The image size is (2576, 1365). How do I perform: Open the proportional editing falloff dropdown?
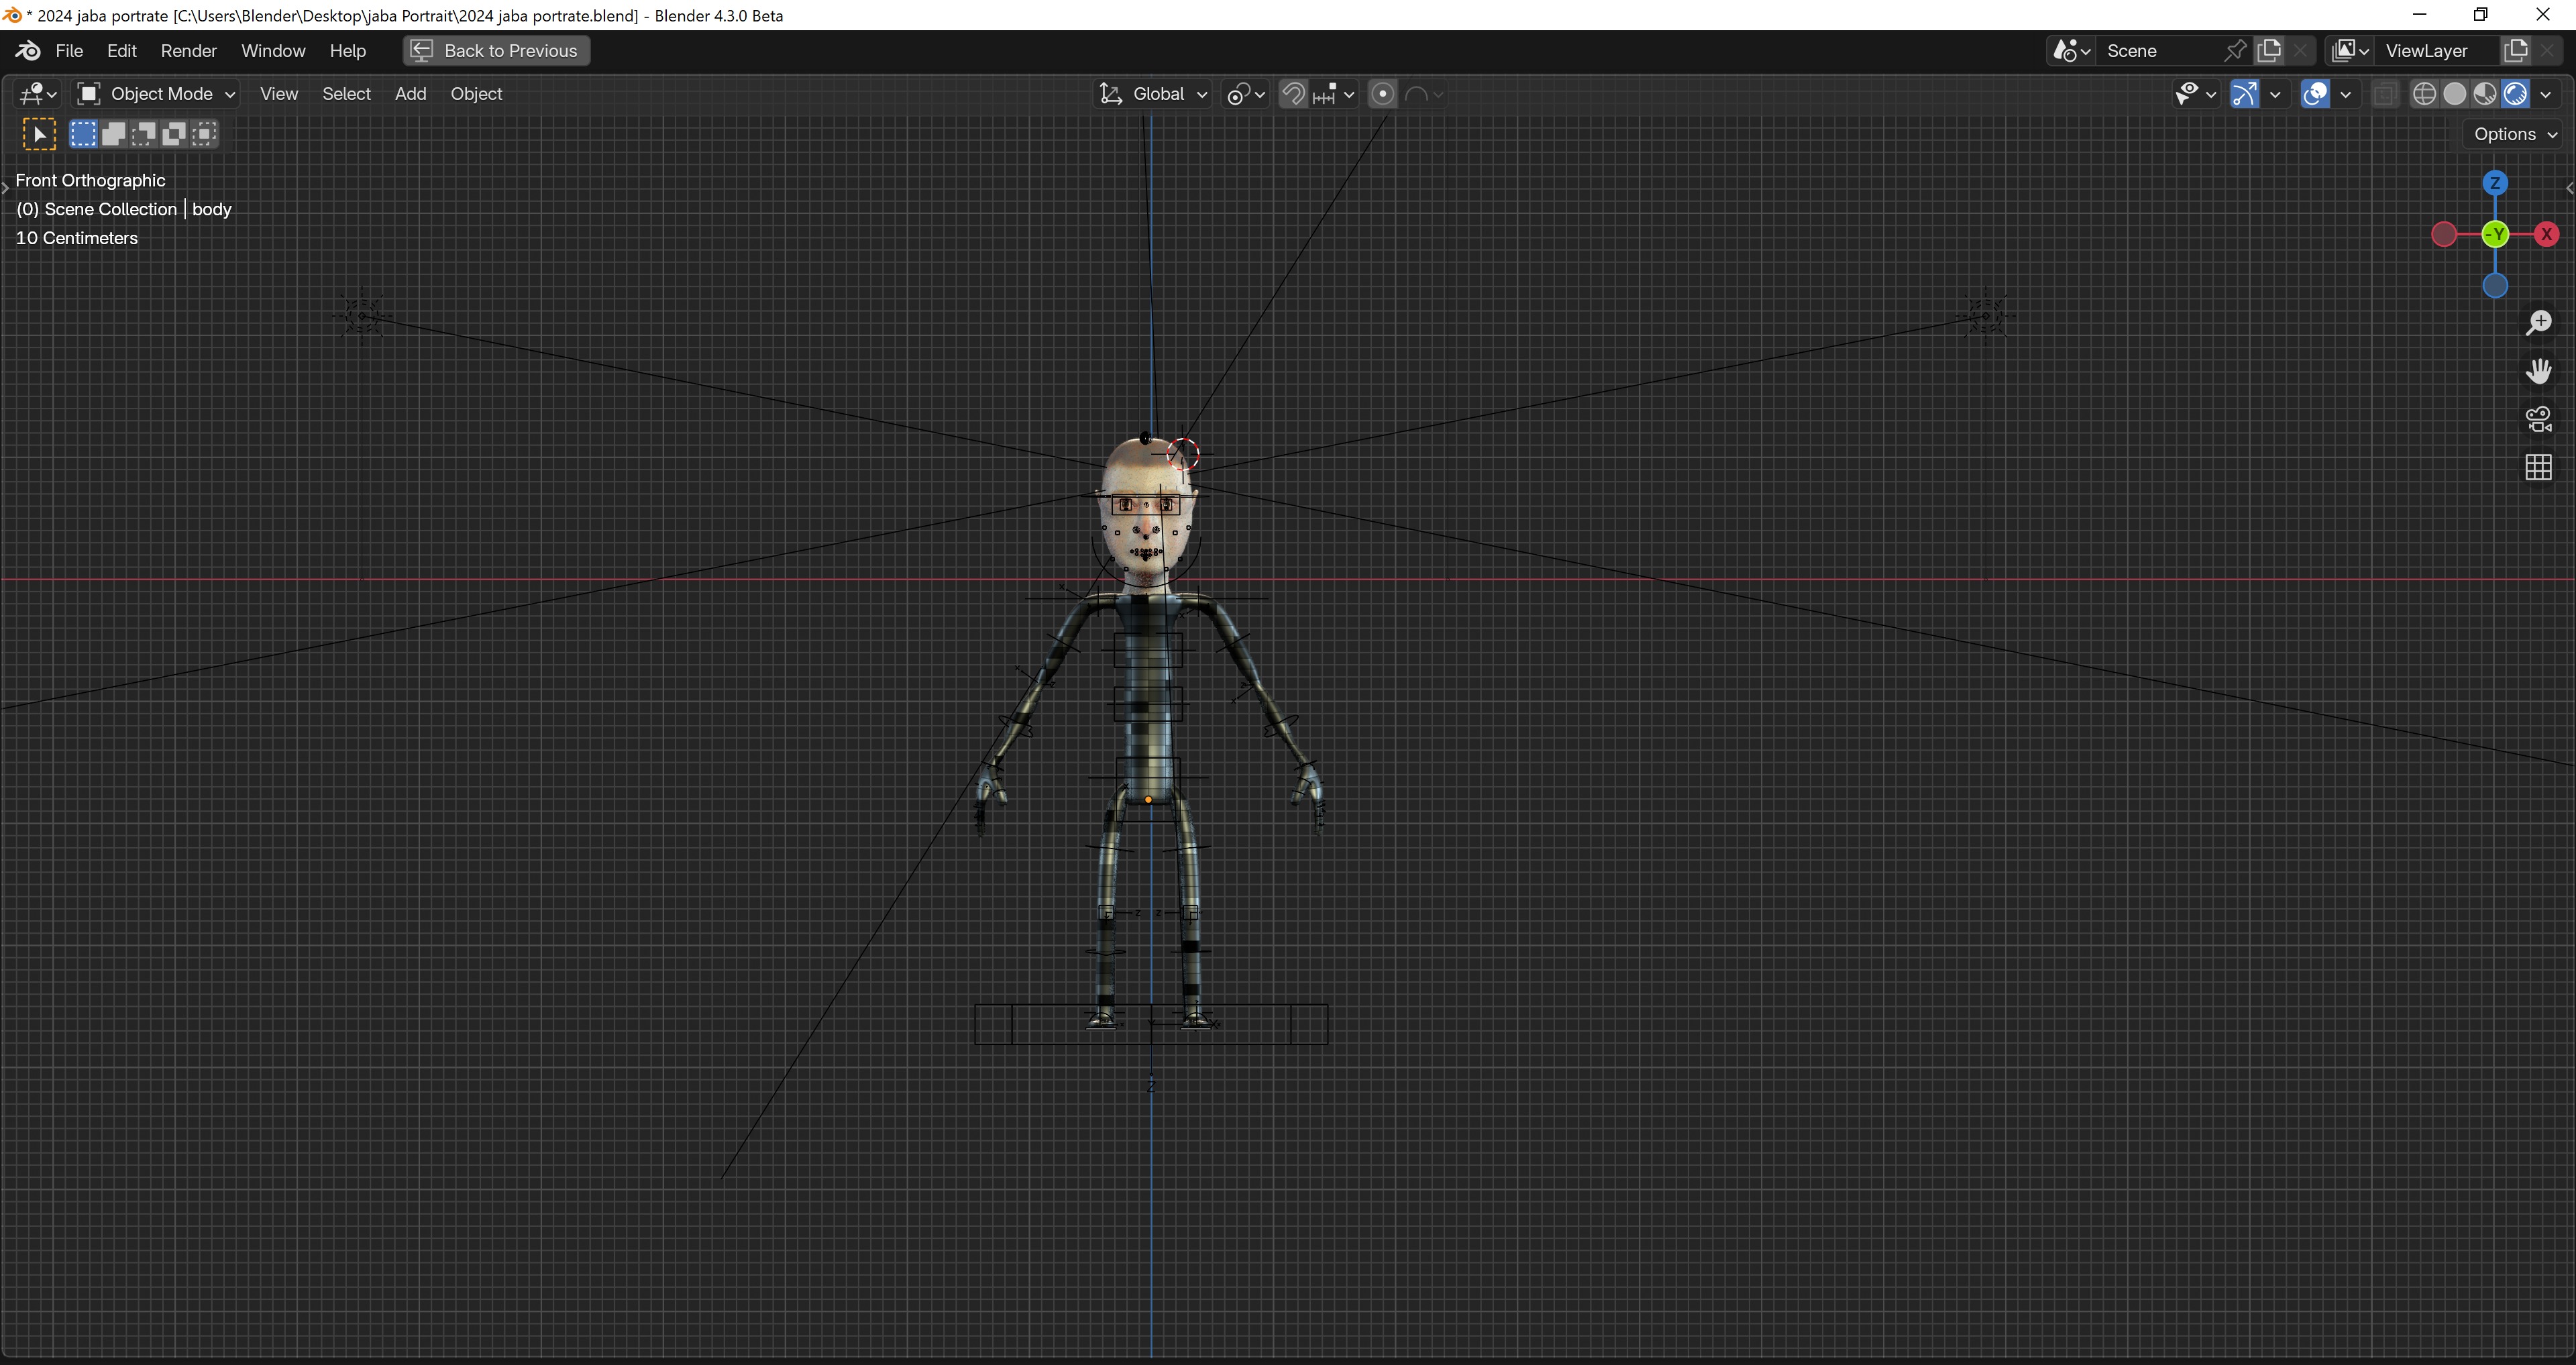click(x=1424, y=94)
